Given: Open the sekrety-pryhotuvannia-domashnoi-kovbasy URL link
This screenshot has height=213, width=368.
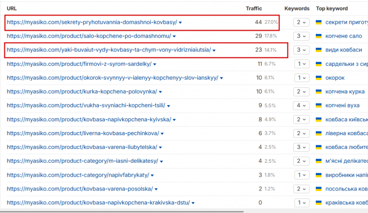Looking at the screenshot, I should 92,22.
